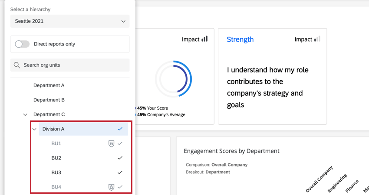Viewport: 369px width, 195px height.
Task: Select Department A in org tree
Action: click(x=49, y=85)
